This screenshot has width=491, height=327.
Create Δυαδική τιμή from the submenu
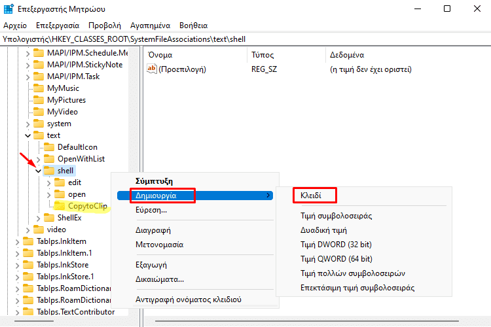[364, 230]
